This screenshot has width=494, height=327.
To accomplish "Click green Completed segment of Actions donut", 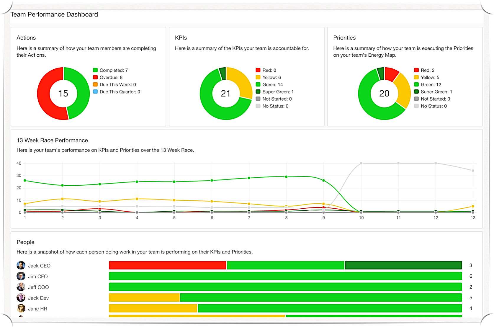I will [x=83, y=91].
